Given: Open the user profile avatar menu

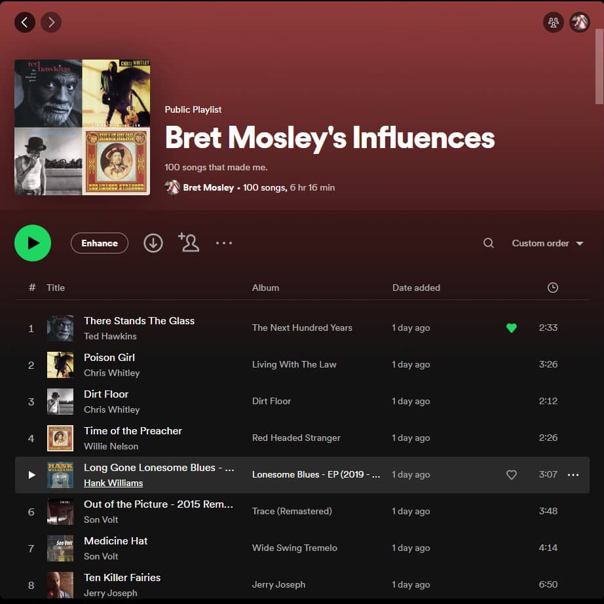Looking at the screenshot, I should pos(580,22).
